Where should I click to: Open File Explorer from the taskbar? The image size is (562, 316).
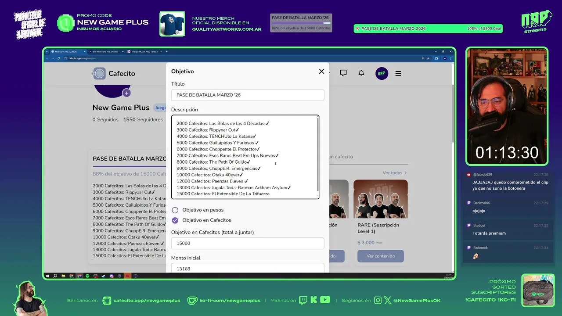tap(63, 276)
